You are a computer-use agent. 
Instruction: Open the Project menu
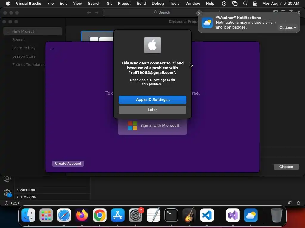[124, 3]
